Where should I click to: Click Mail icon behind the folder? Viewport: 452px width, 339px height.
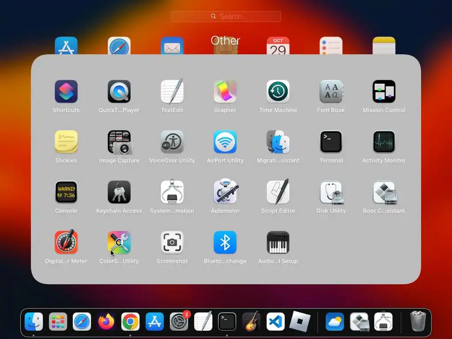(x=172, y=45)
